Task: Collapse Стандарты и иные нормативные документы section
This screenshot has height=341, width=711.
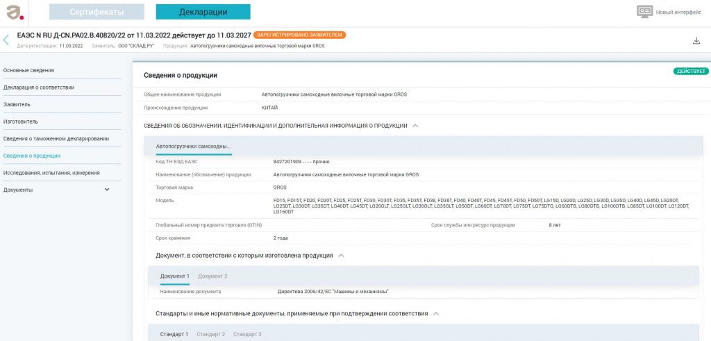Action: coord(436,313)
